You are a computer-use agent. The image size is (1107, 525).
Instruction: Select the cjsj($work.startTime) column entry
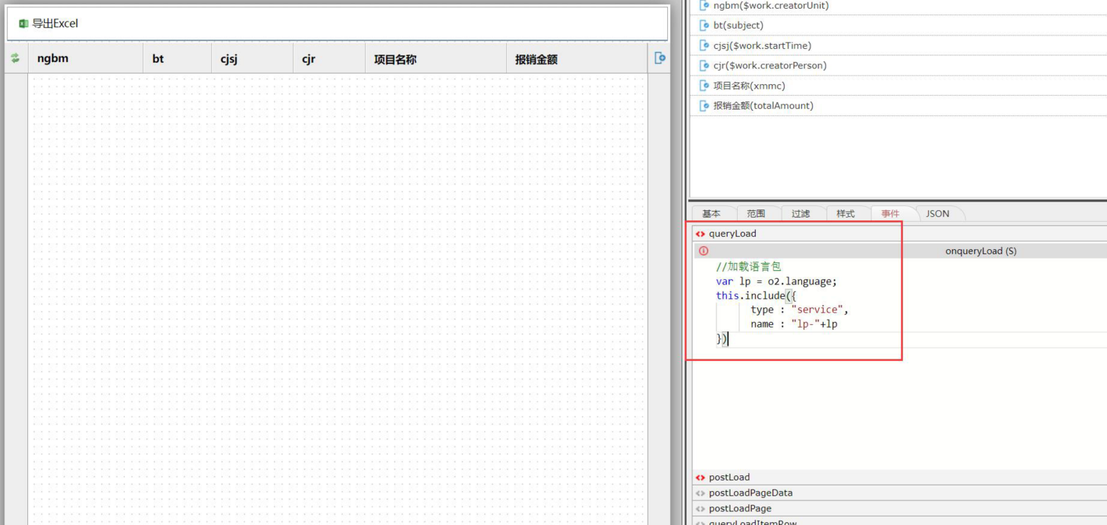(x=900, y=45)
